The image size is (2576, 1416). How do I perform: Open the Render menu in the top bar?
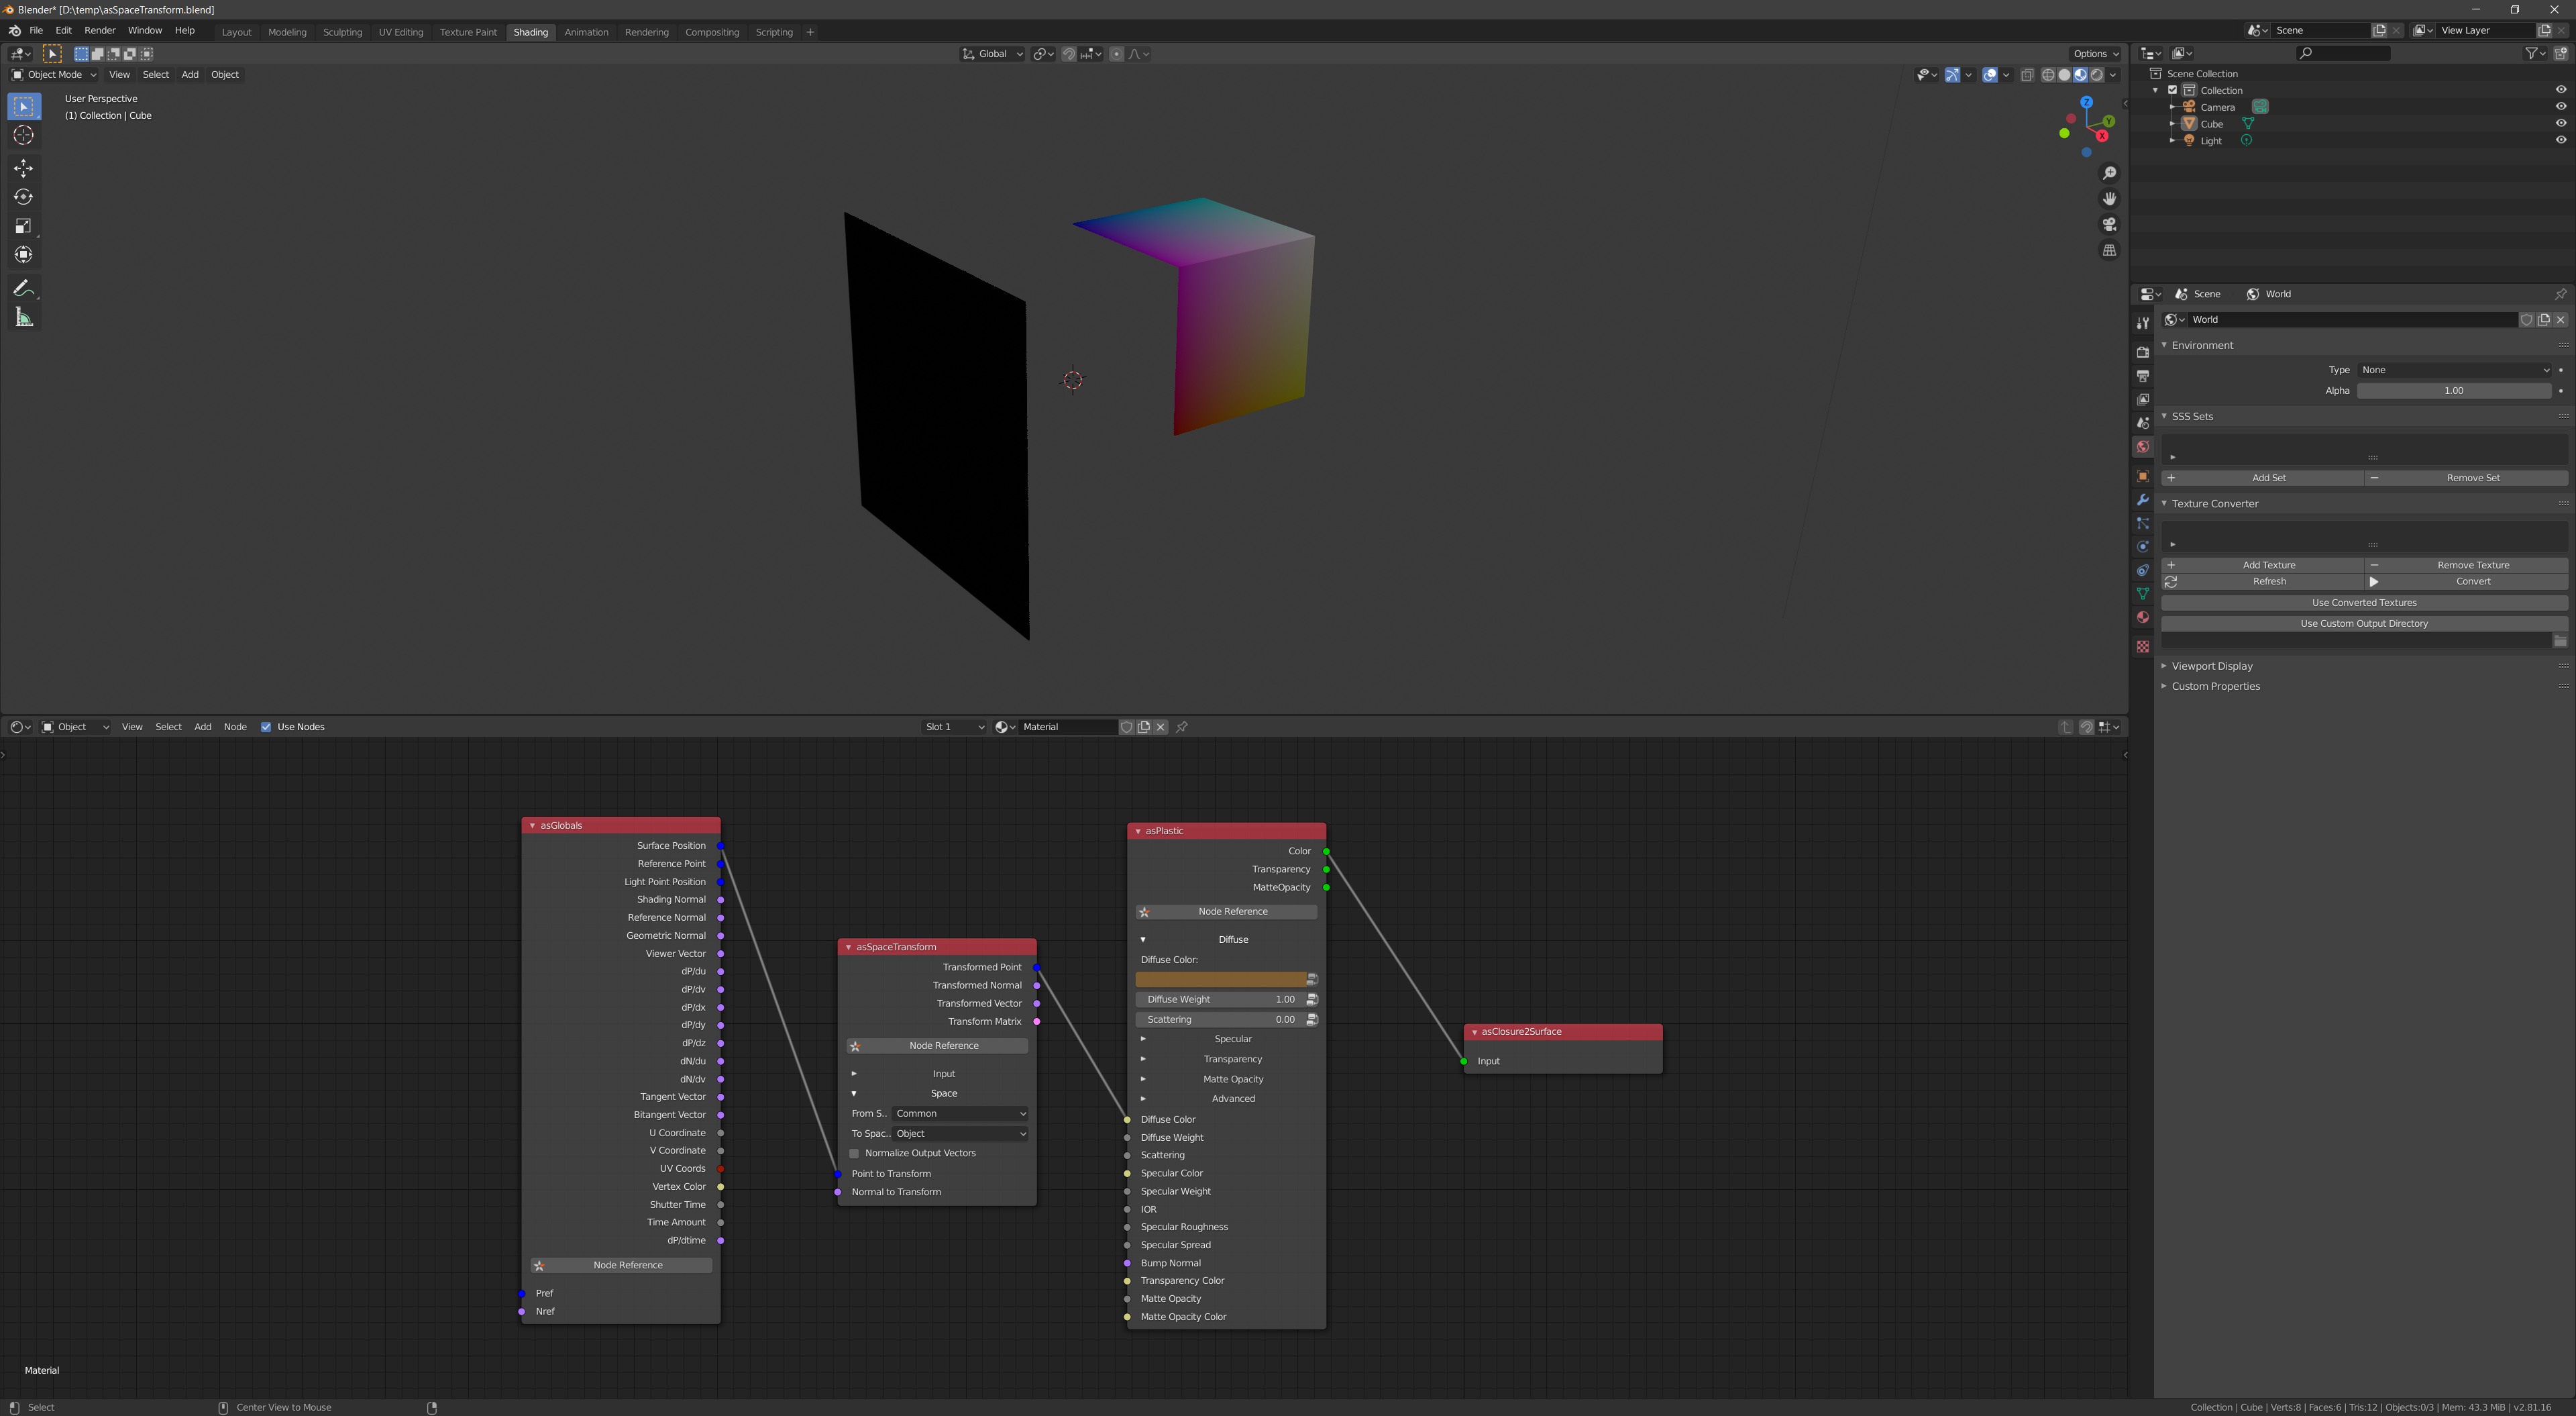point(99,30)
